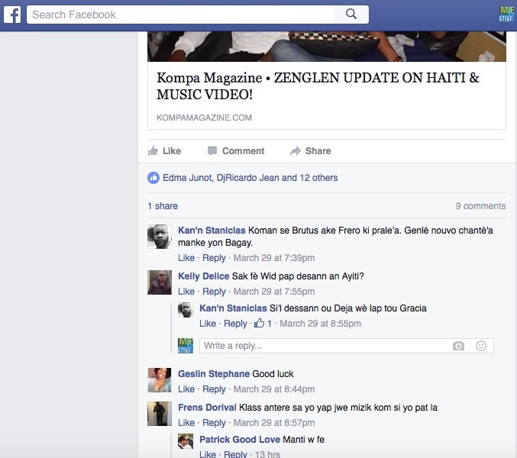Open Edma Junot profile link
The height and width of the screenshot is (458, 517).
click(x=187, y=178)
